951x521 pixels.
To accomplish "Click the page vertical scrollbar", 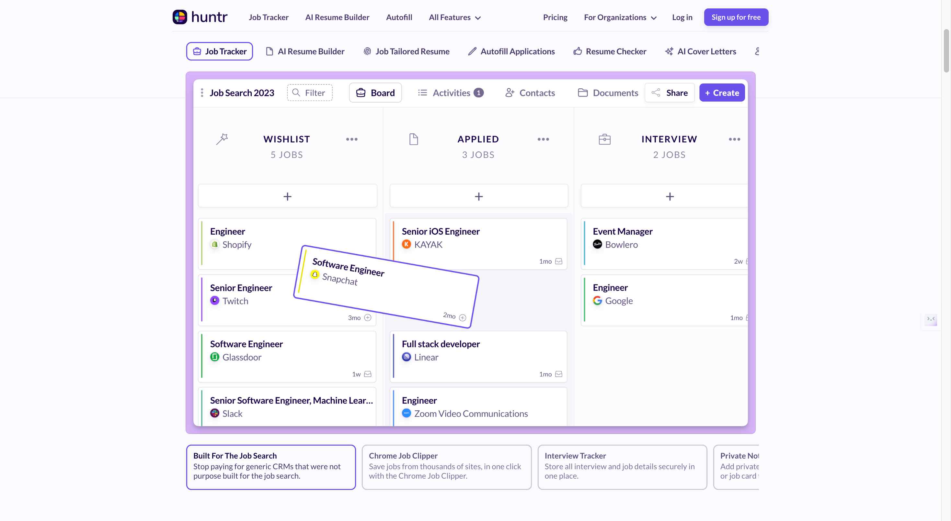I will click(946, 50).
